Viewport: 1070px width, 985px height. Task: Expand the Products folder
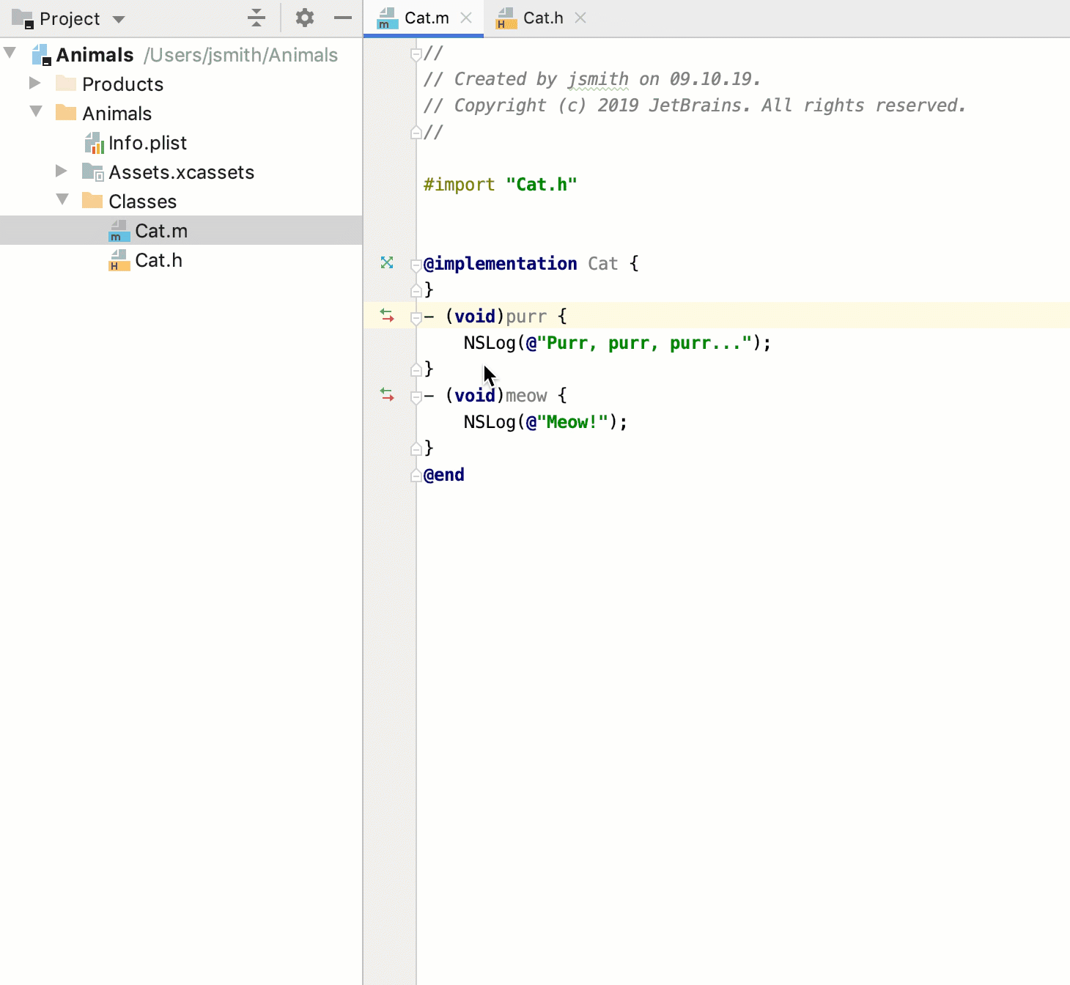coord(34,83)
